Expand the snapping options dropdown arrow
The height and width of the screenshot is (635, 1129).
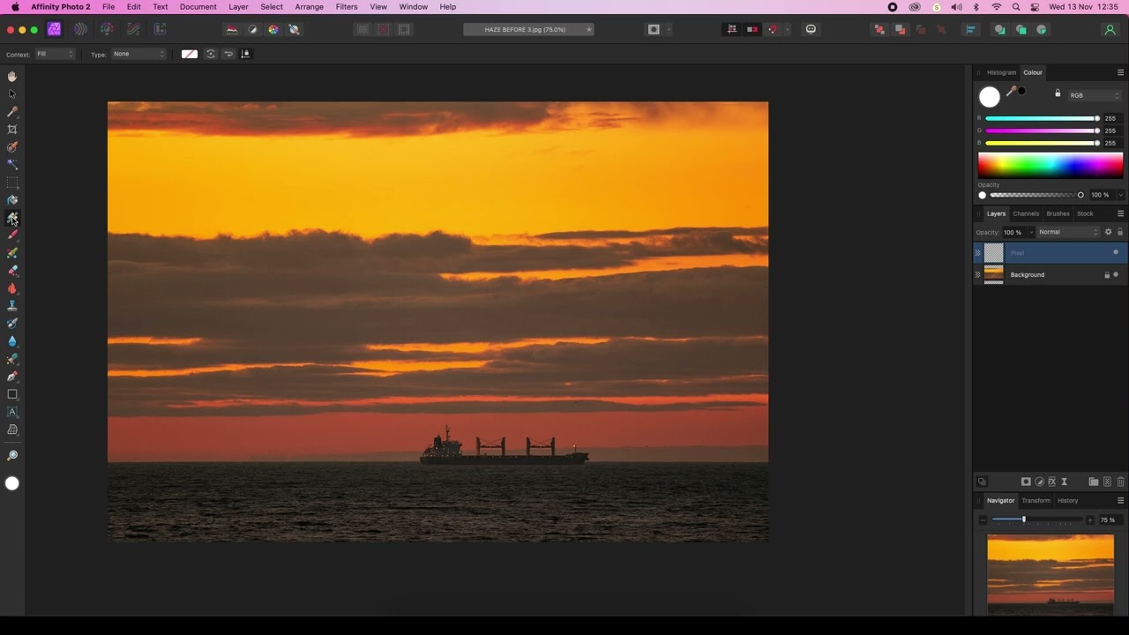pyautogui.click(x=787, y=29)
